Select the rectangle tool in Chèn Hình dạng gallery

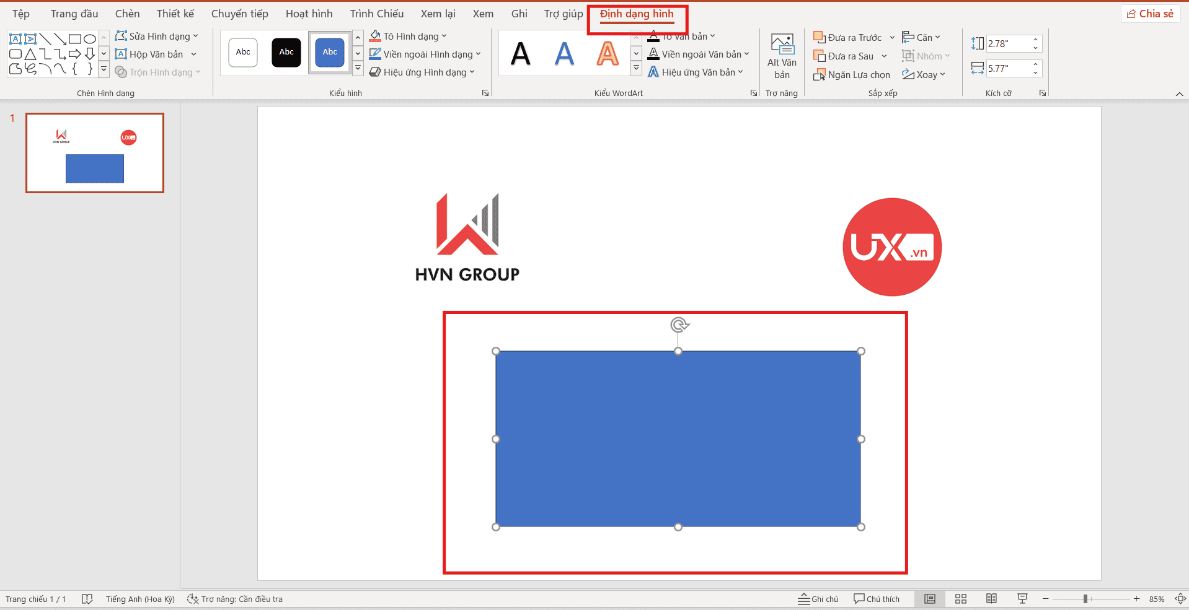(75, 38)
